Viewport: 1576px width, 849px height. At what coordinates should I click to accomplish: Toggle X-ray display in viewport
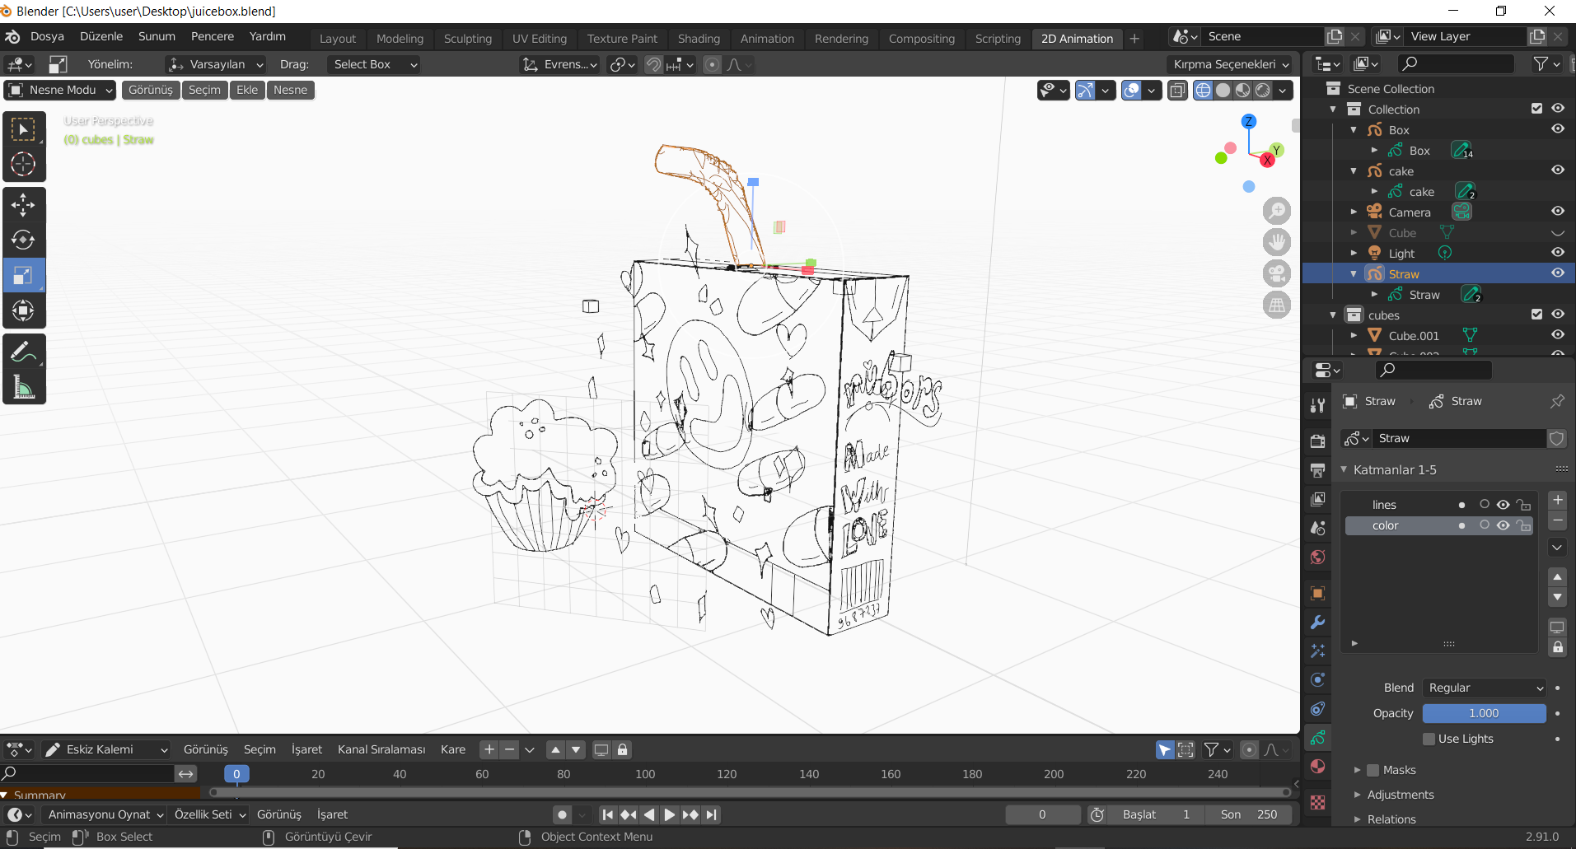click(x=1178, y=90)
